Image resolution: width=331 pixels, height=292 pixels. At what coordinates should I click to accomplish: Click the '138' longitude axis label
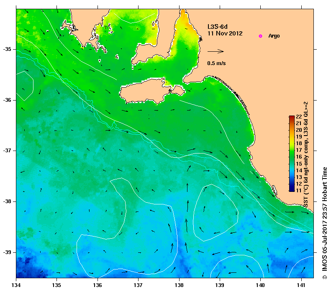coord(179,285)
